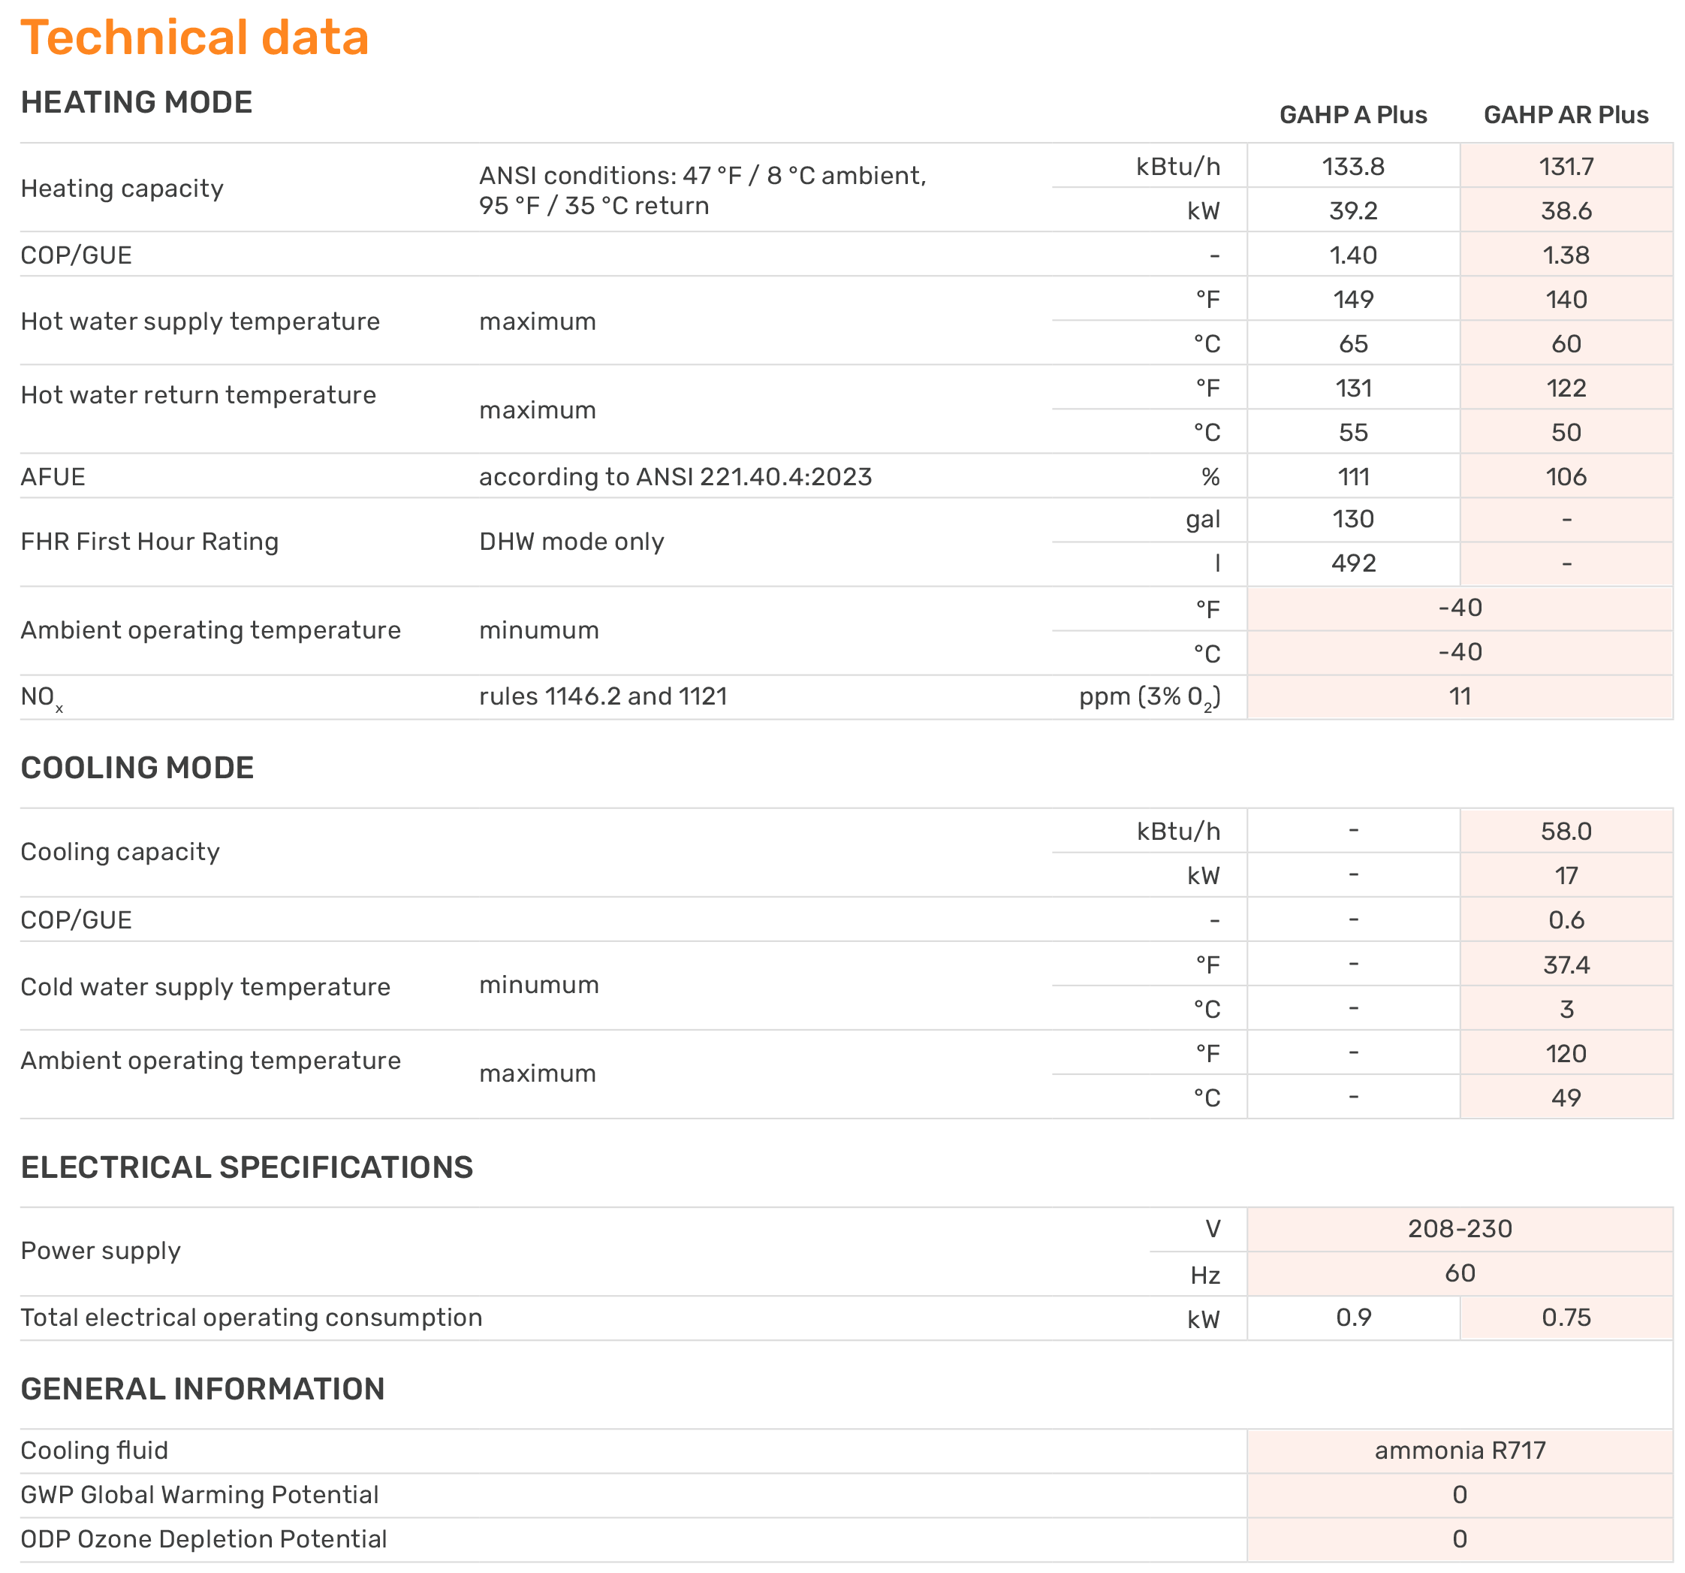Select the 208-230 V power supply cell

click(1460, 1227)
